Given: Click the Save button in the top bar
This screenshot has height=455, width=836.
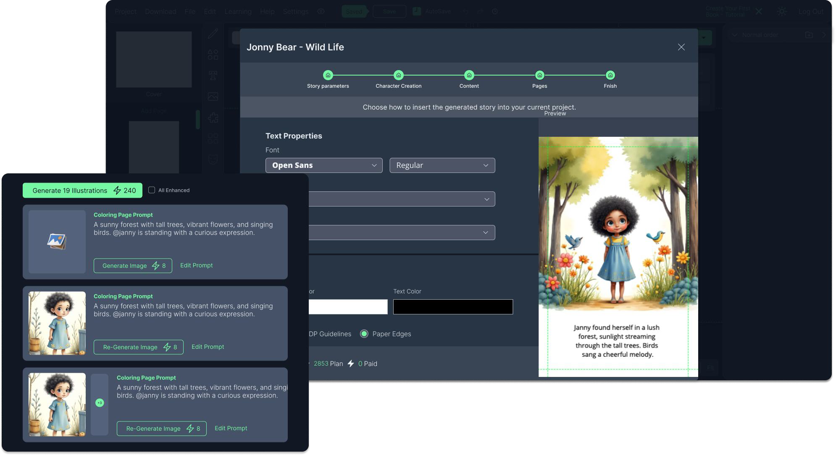Looking at the screenshot, I should pos(389,11).
